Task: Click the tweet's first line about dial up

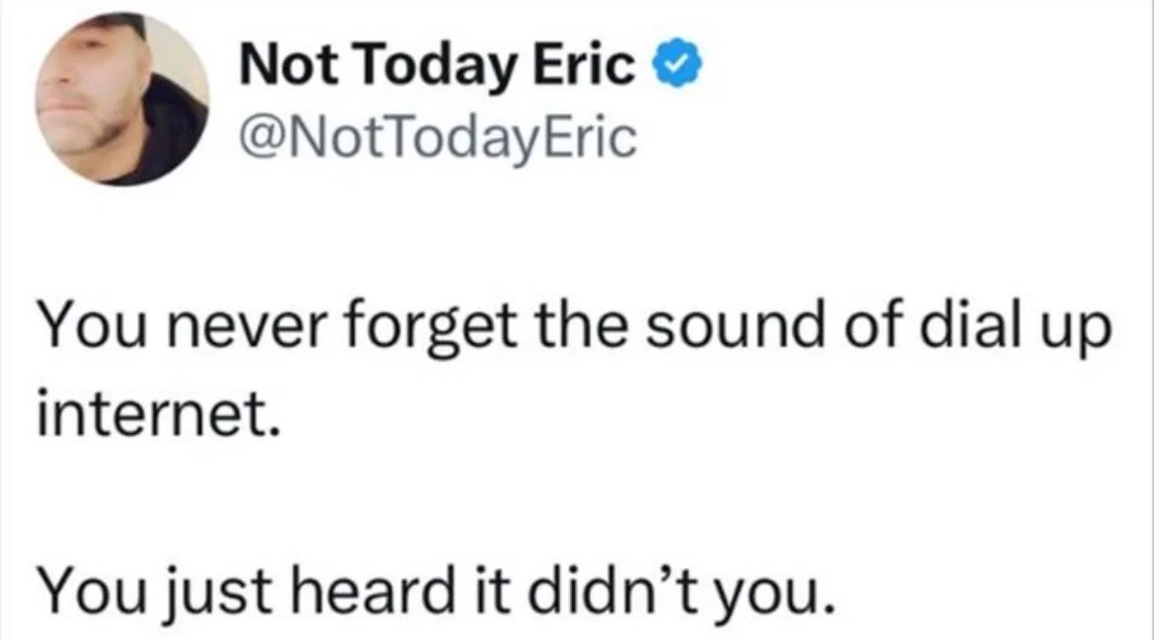Action: pos(574,327)
